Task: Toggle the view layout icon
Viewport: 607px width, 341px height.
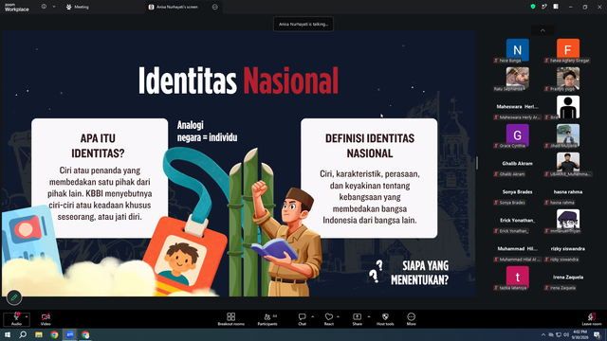Action: (556, 7)
